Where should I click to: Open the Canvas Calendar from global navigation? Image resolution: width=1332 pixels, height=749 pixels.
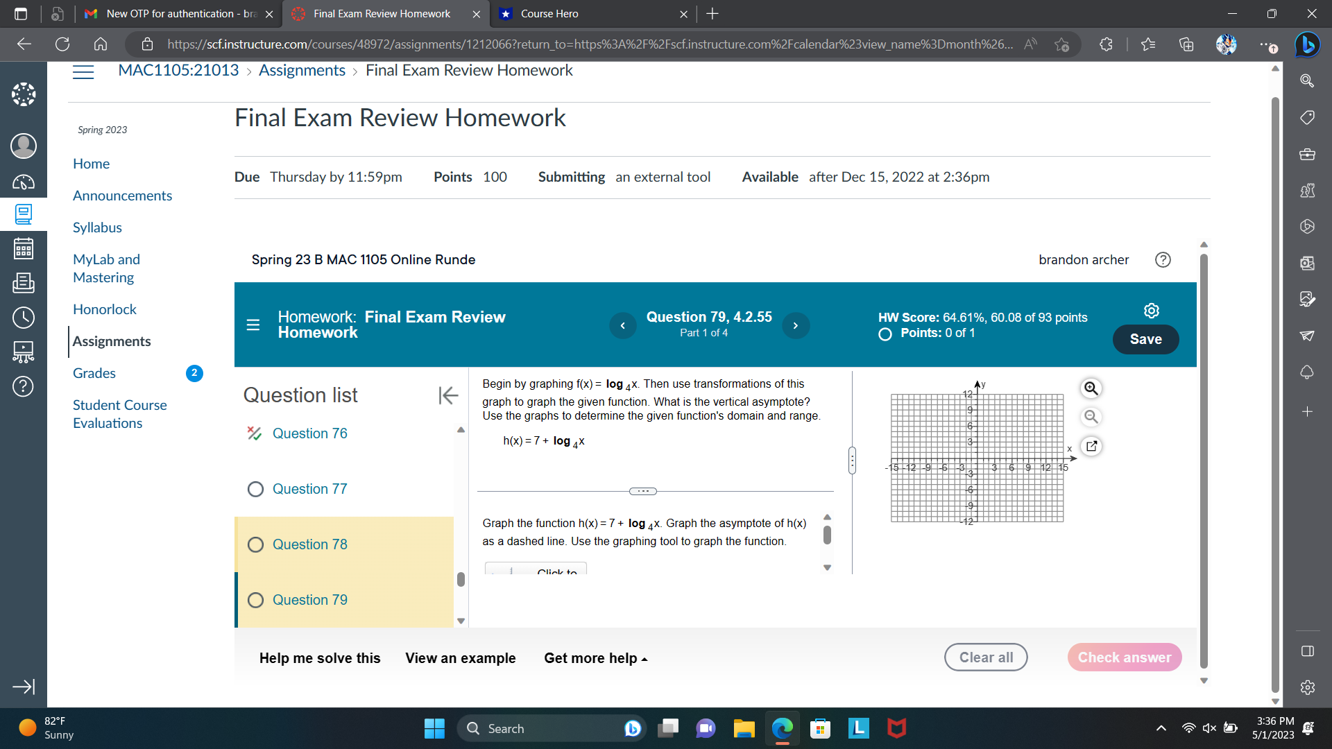pos(23,248)
